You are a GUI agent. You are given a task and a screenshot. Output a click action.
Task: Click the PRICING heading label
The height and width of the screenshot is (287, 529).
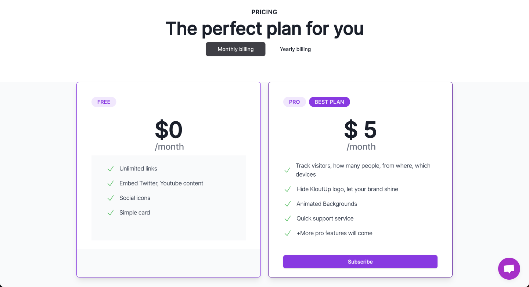pyautogui.click(x=264, y=12)
